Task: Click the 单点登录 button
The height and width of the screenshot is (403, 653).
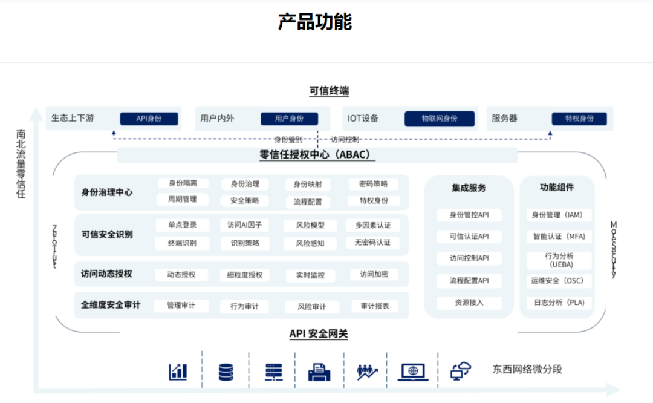Action: [x=184, y=225]
